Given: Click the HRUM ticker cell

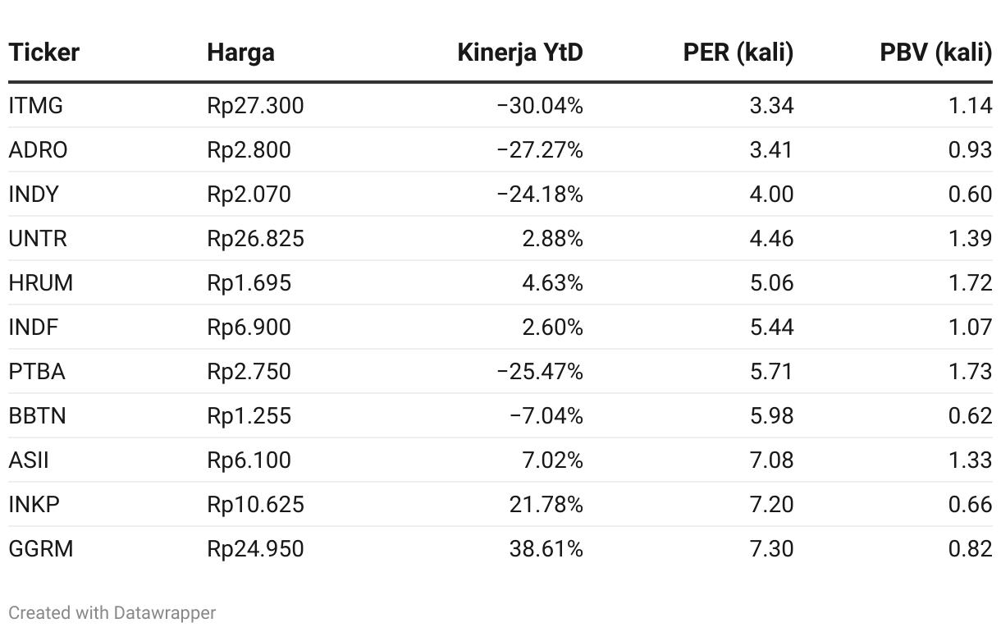Looking at the screenshot, I should tap(41, 283).
